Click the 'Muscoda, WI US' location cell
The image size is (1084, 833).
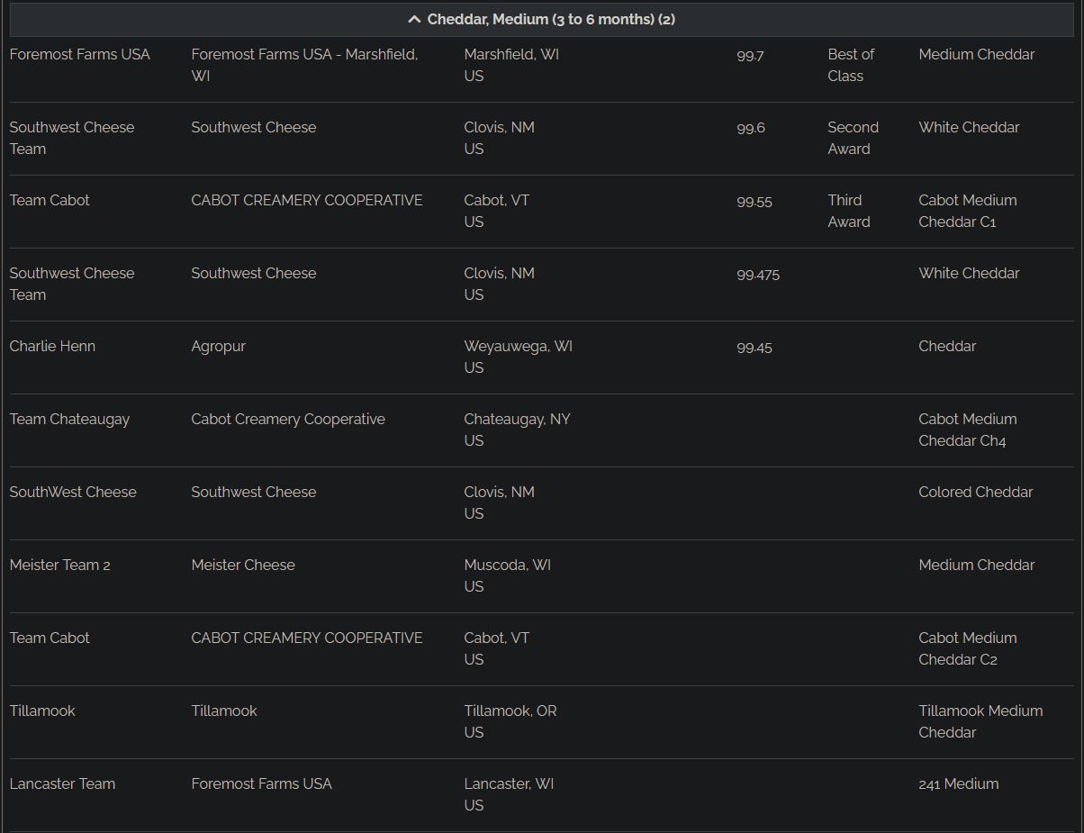(508, 576)
